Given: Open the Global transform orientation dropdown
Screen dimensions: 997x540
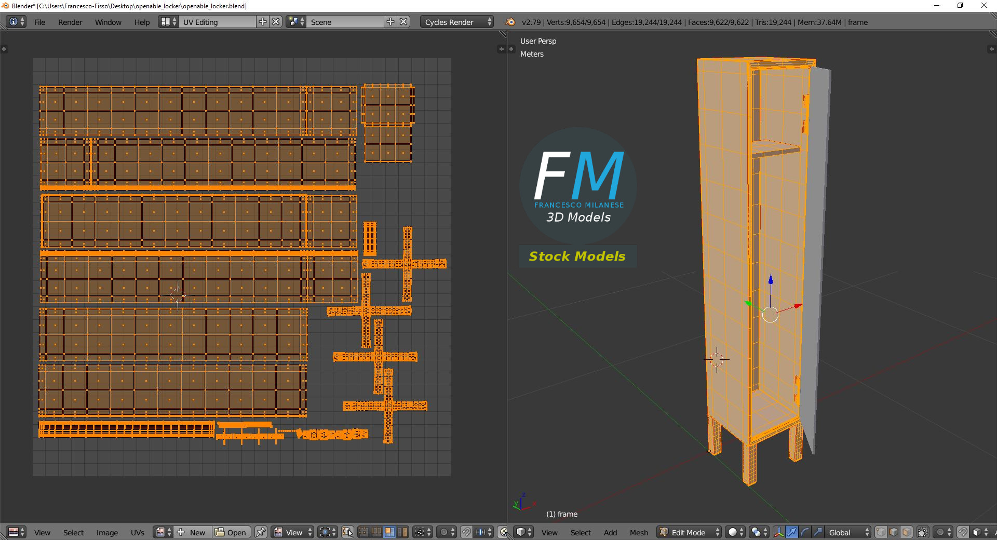Looking at the screenshot, I should pos(848,532).
